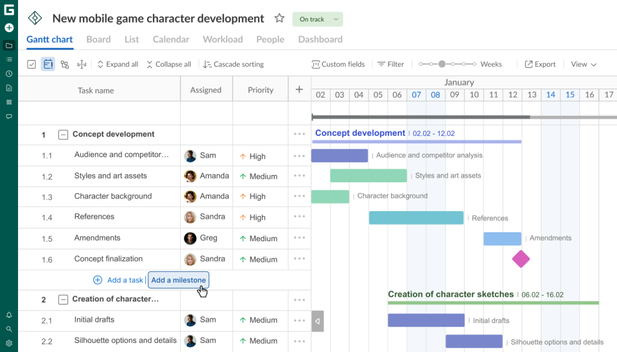
Task: Open search from the left sidebar
Action: tap(8, 329)
